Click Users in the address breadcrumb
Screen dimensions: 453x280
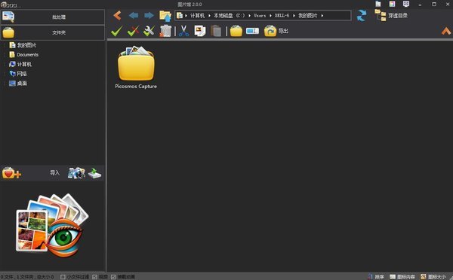point(260,16)
